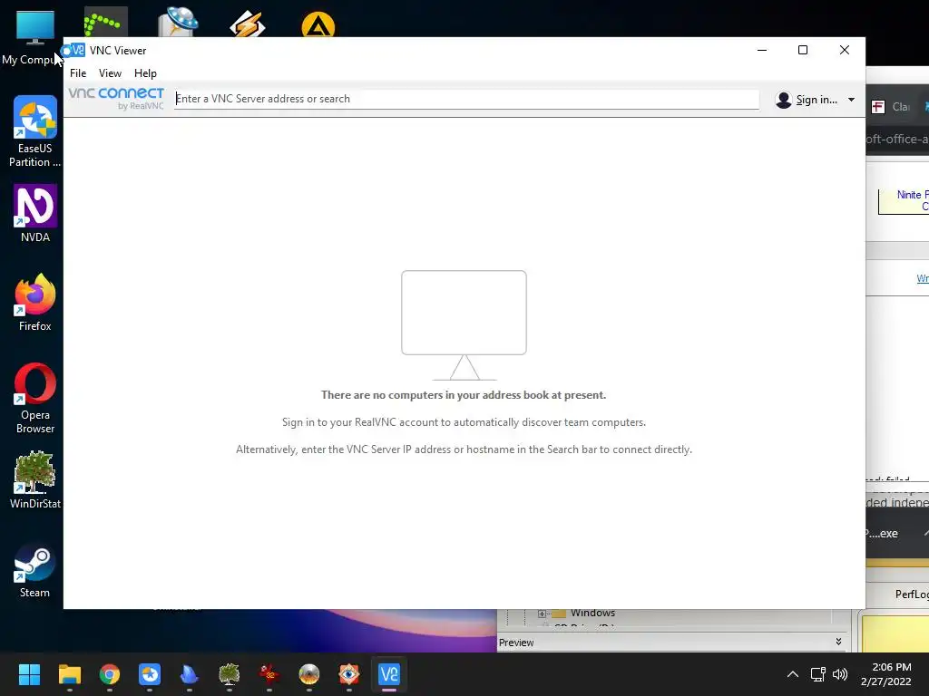Expand the Preview panel chevron in the background window
Viewport: 929px width, 696px height.
tap(838, 642)
